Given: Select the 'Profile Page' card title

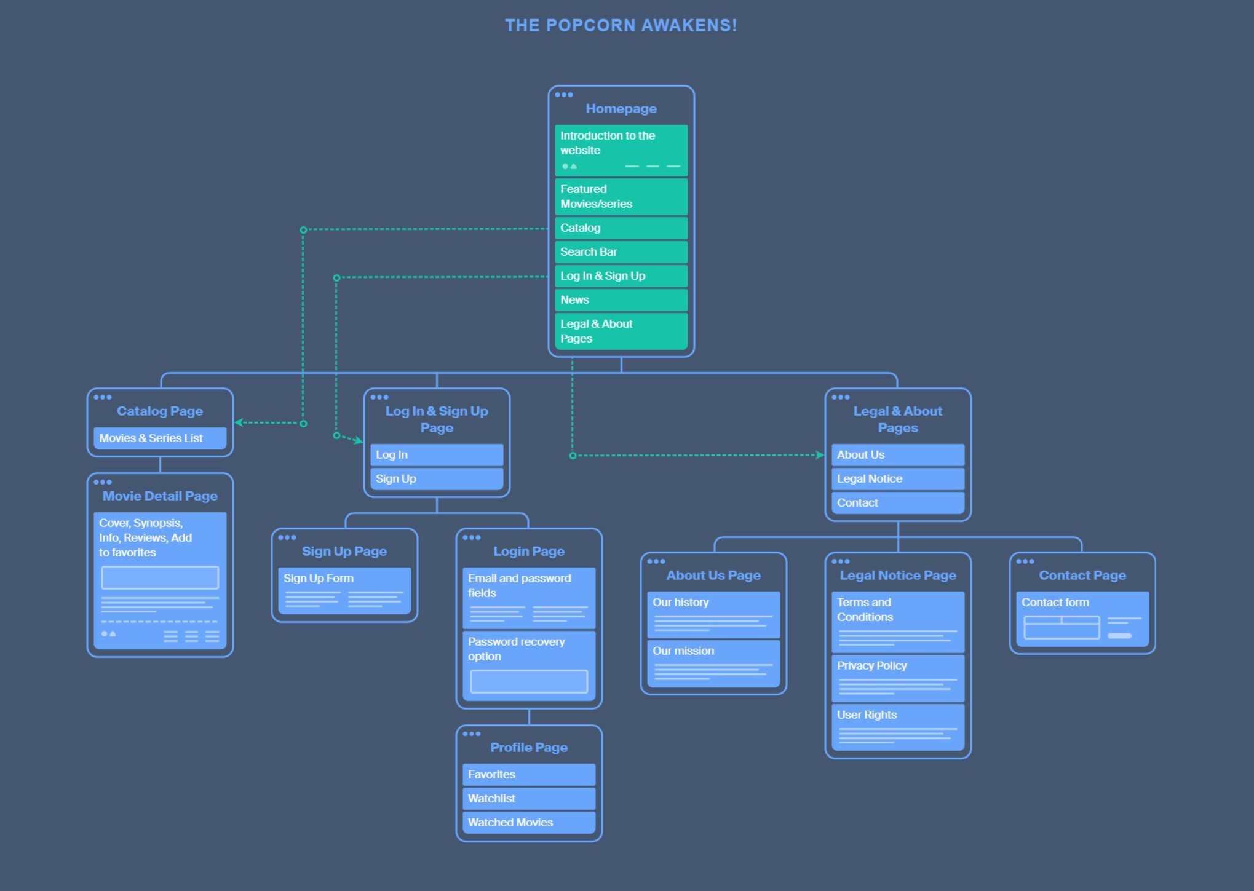Looking at the screenshot, I should point(529,748).
